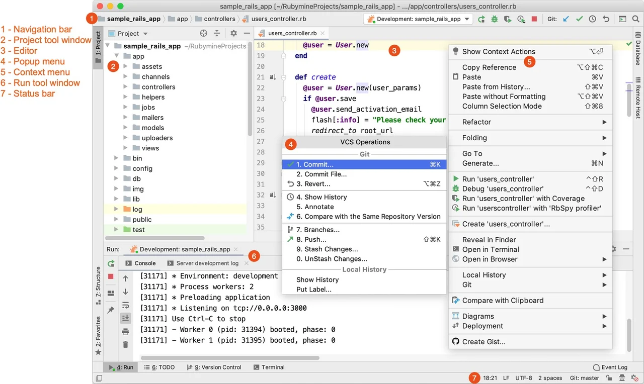The width and height of the screenshot is (644, 384).
Task: Select Paste from History... in context menu
Action: [530, 87]
